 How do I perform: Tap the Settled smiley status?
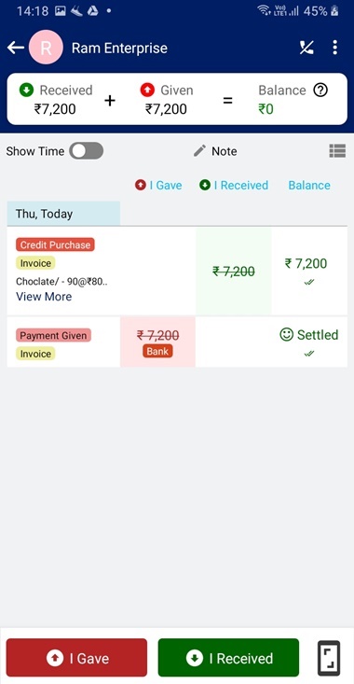point(308,335)
